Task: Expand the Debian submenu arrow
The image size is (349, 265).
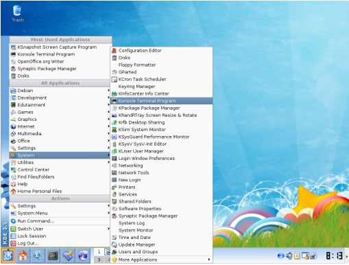Action: (x=108, y=91)
